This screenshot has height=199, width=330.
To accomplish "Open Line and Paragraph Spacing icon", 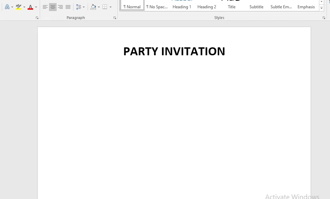I will click(x=79, y=7).
